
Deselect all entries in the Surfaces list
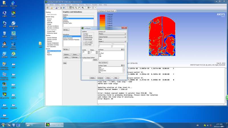click(x=124, y=49)
